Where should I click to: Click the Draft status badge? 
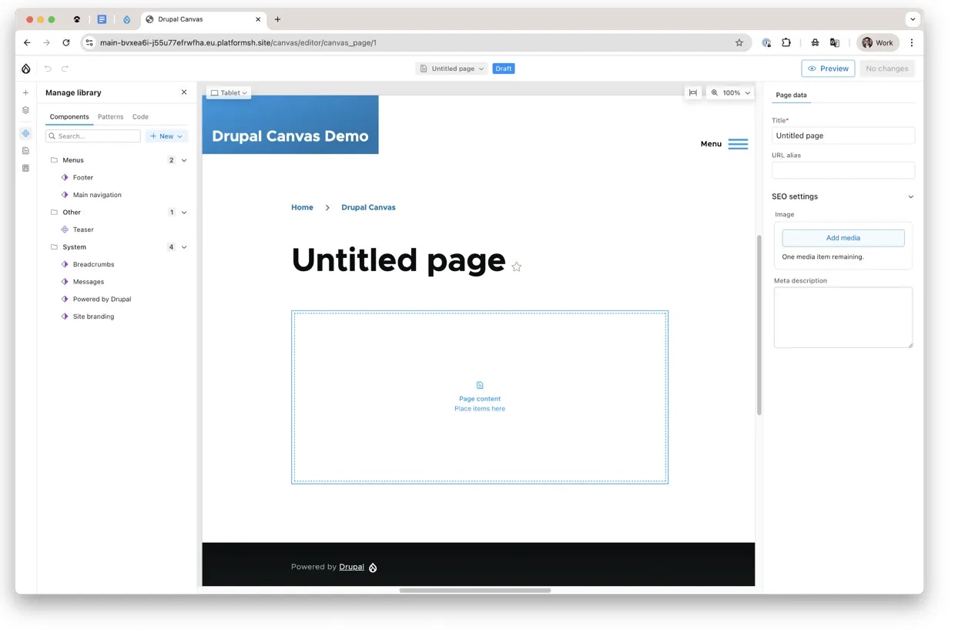tap(504, 69)
